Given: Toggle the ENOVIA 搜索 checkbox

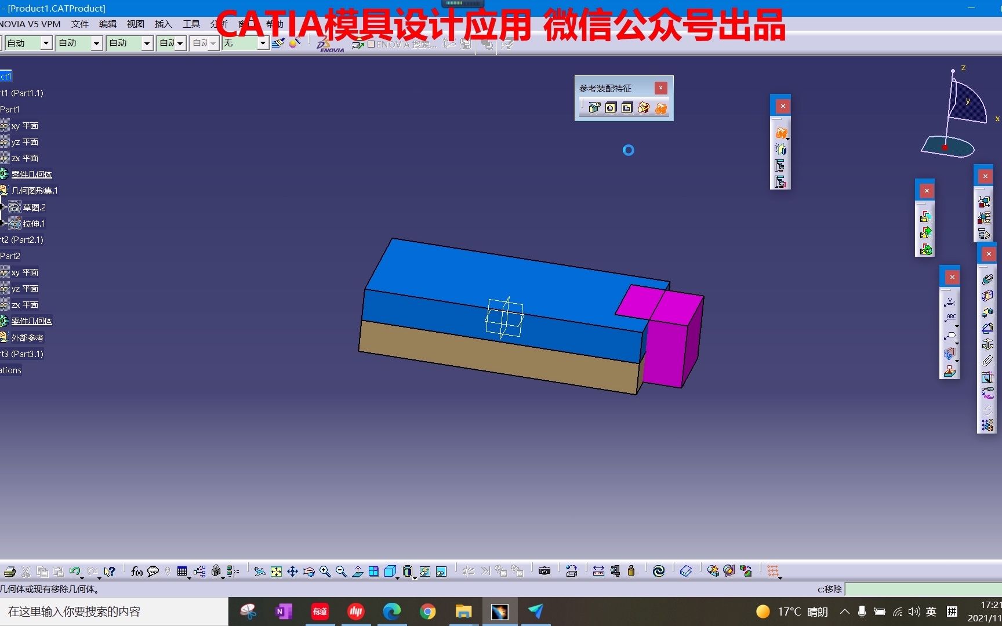Looking at the screenshot, I should point(371,44).
